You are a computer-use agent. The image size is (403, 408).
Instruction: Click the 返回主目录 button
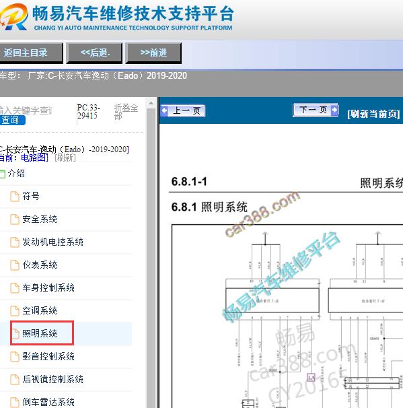click(x=31, y=53)
